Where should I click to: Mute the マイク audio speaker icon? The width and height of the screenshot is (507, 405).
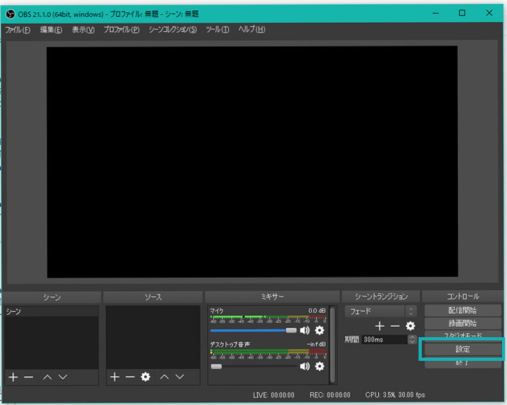[x=304, y=330]
